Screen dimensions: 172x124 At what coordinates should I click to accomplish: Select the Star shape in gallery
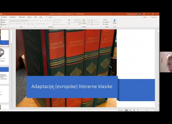click(x=79, y=24)
